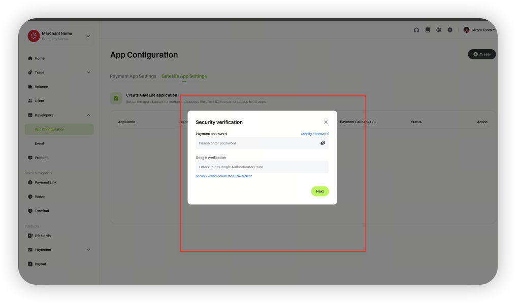The width and height of the screenshot is (516, 303).
Task: Collapse the Developers sidebar section
Action: [x=88, y=115]
